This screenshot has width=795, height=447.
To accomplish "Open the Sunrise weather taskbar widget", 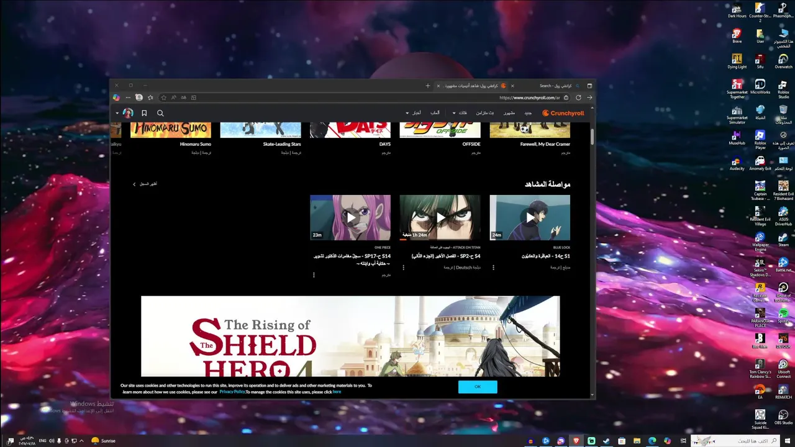I will coord(103,441).
